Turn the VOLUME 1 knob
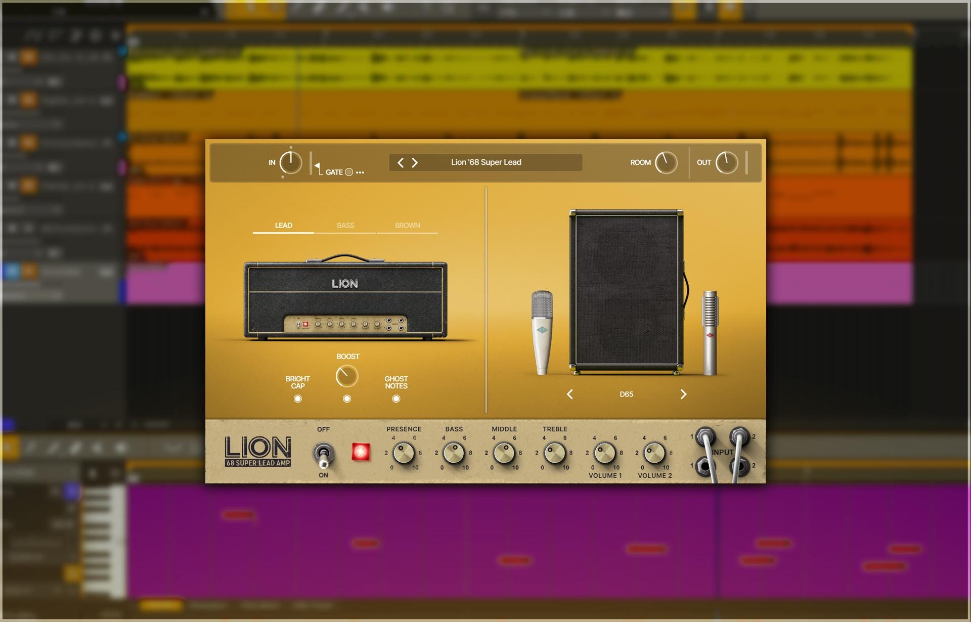The height and width of the screenshot is (622, 971). (604, 453)
